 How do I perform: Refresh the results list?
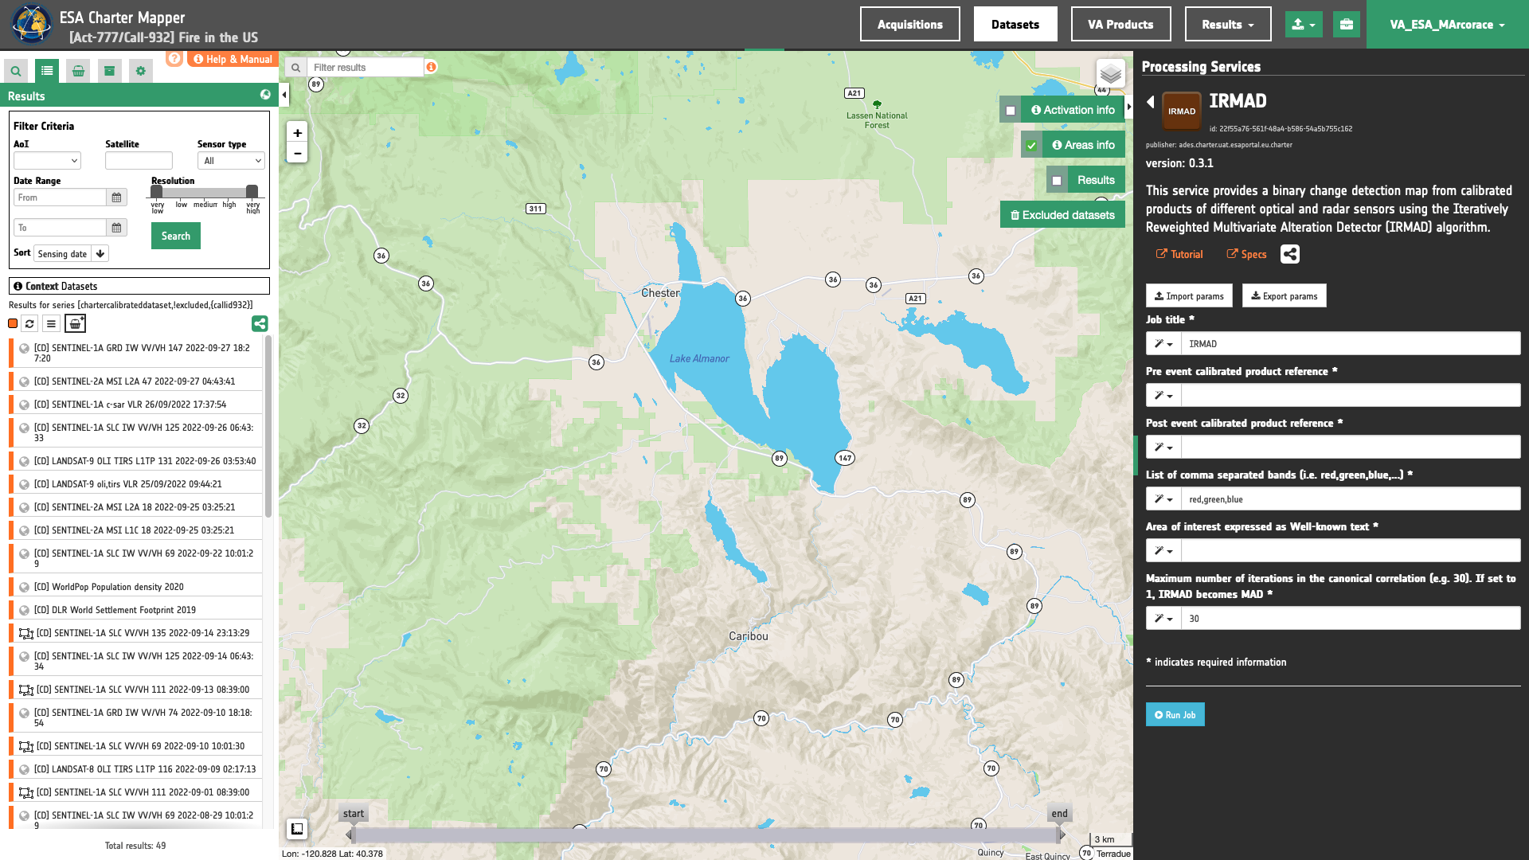[29, 323]
